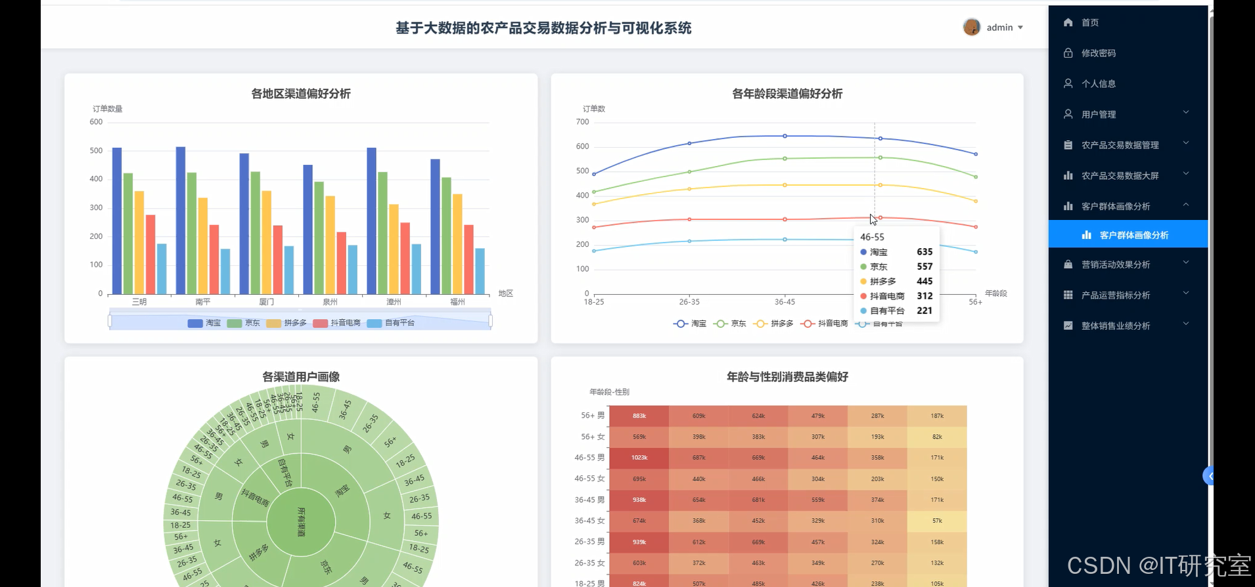
Task: Open the 营销活动效果分析 menu
Action: pyautogui.click(x=1128, y=264)
